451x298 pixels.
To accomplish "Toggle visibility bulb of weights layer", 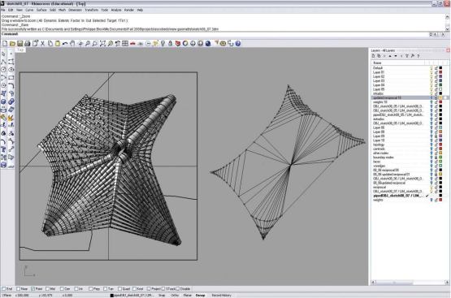I will click(431, 200).
